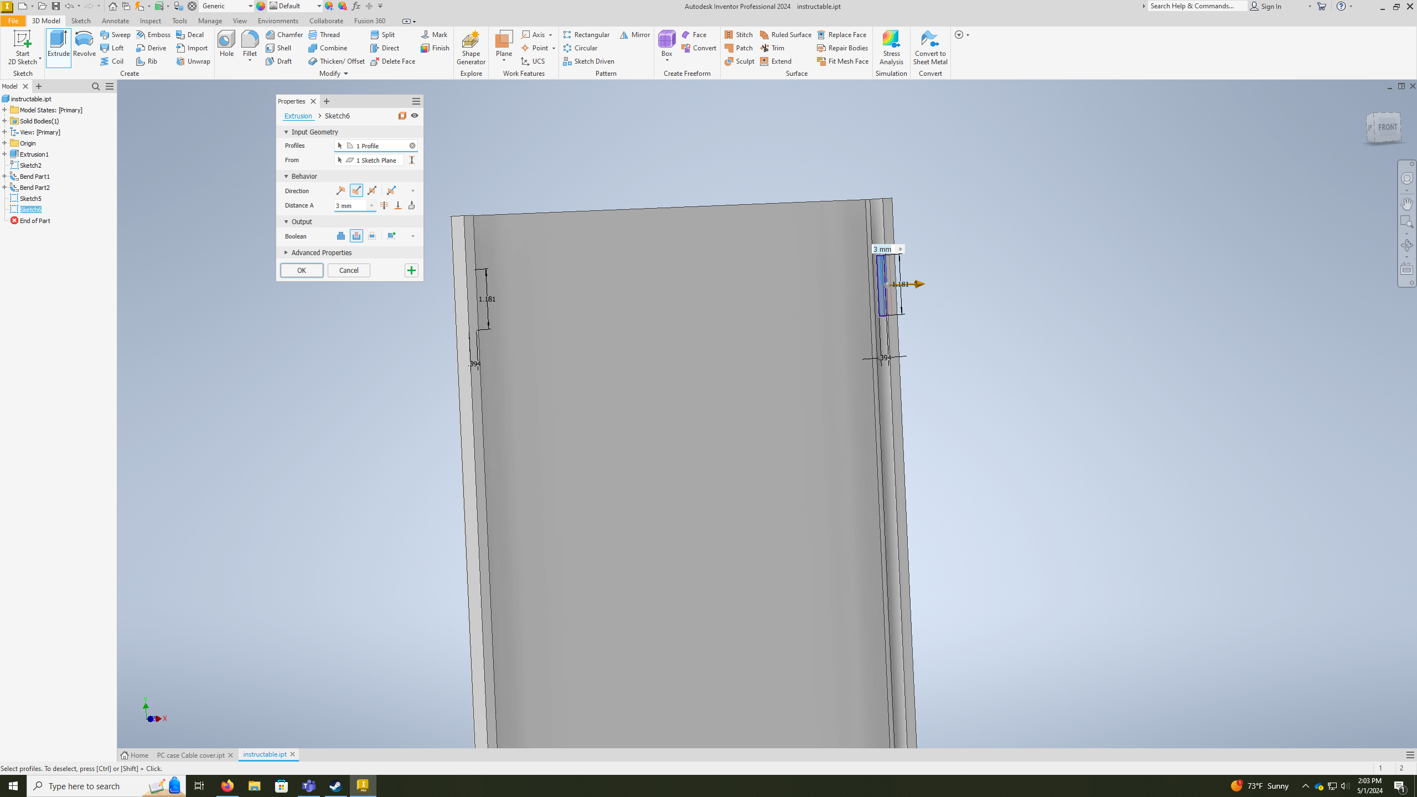The image size is (1417, 797).
Task: Collapse the Input Geometry section
Action: [286, 132]
